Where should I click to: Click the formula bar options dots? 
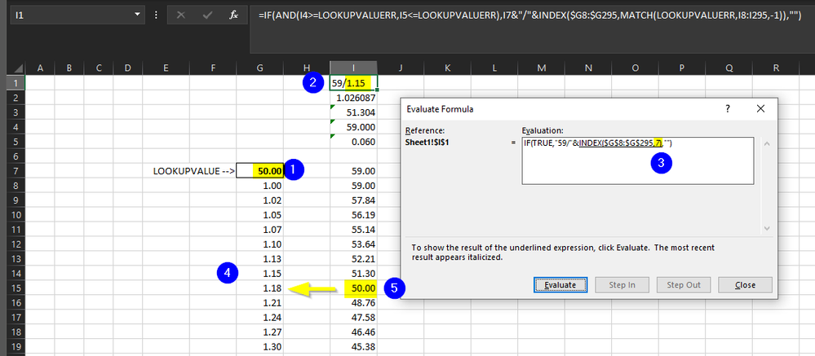pos(157,15)
